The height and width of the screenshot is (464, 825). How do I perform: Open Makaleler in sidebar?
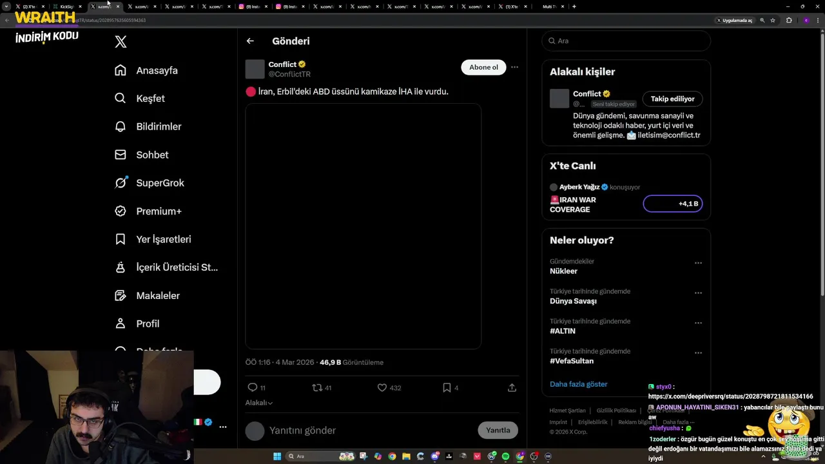click(147, 295)
